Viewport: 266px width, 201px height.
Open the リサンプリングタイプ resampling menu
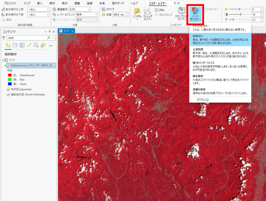point(181,14)
